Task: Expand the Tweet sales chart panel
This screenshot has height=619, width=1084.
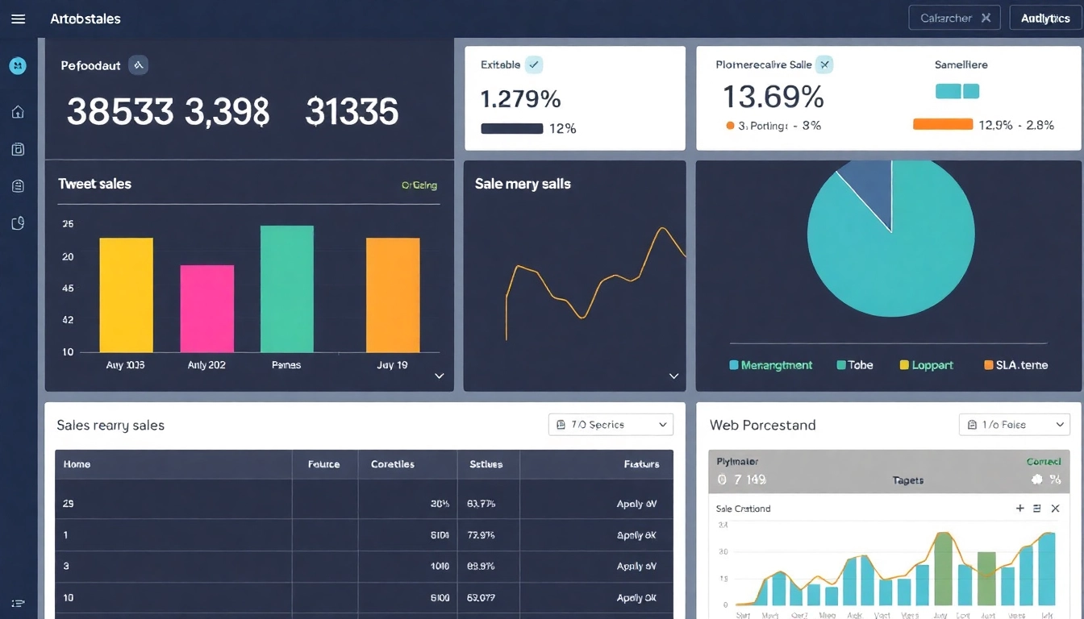Action: click(440, 376)
